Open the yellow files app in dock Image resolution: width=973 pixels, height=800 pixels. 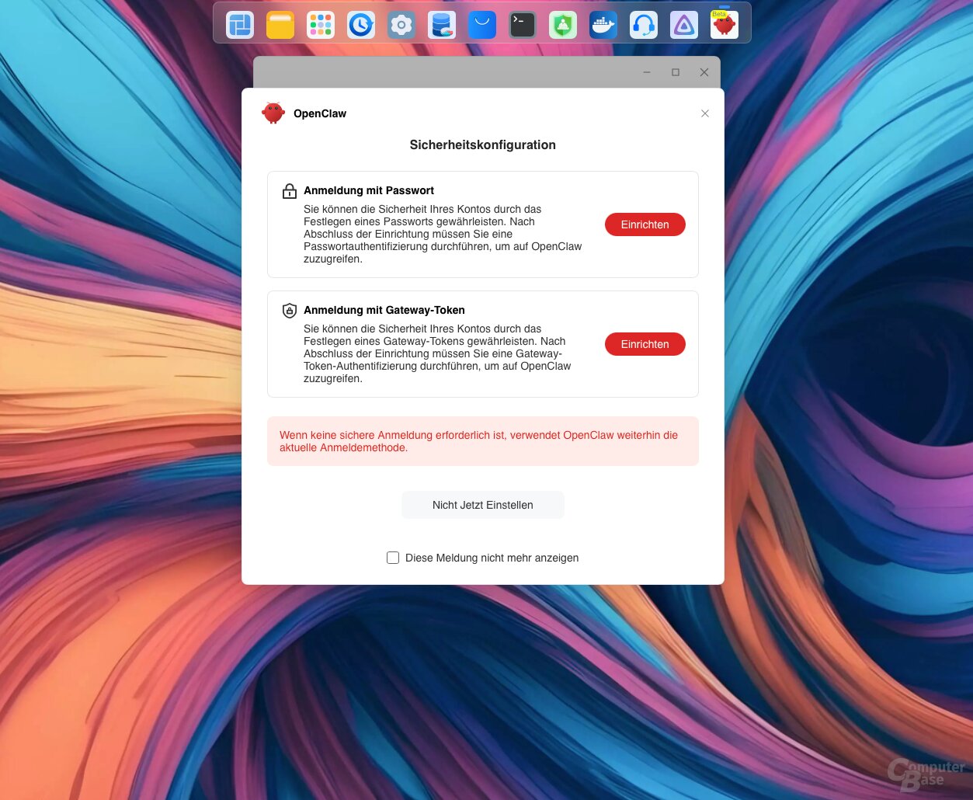(x=280, y=25)
